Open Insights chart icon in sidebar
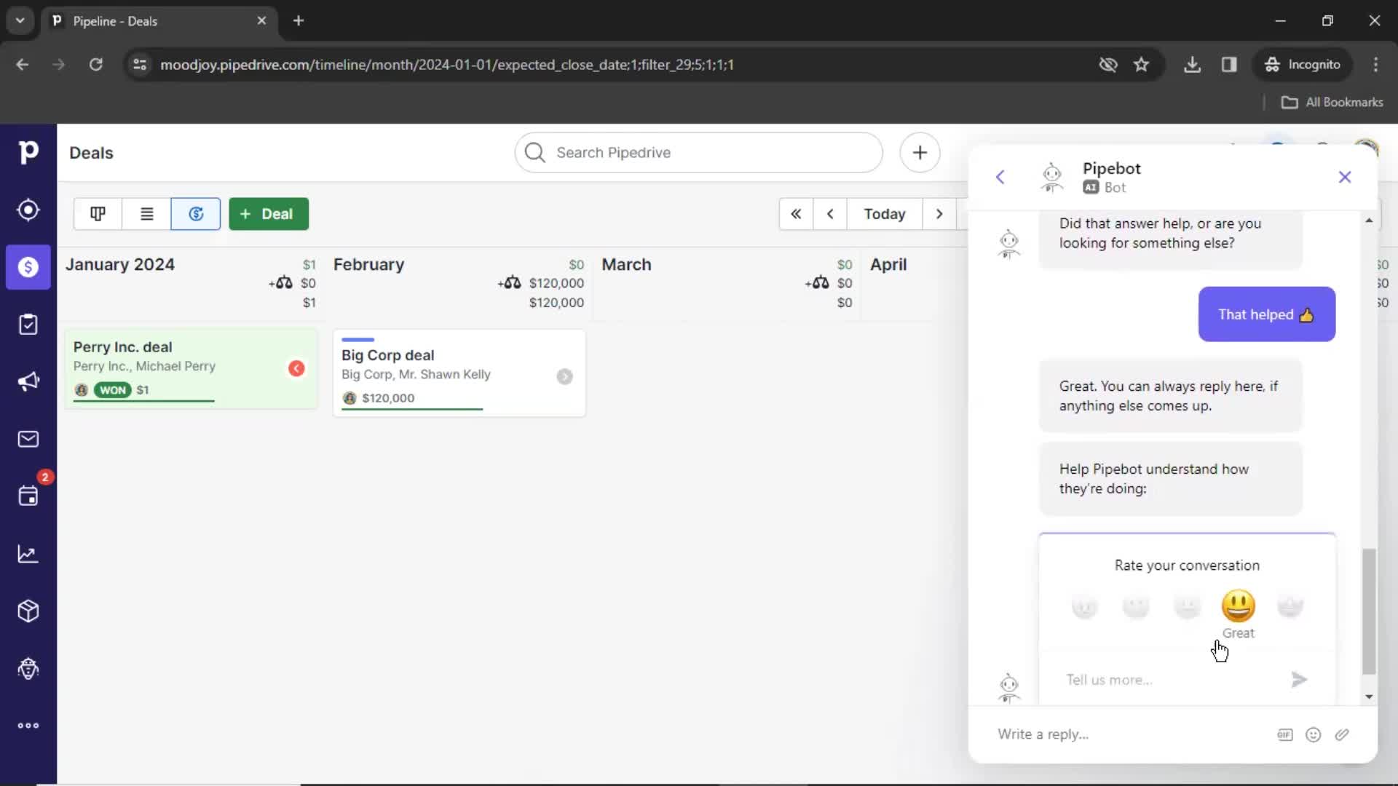 pyautogui.click(x=28, y=554)
